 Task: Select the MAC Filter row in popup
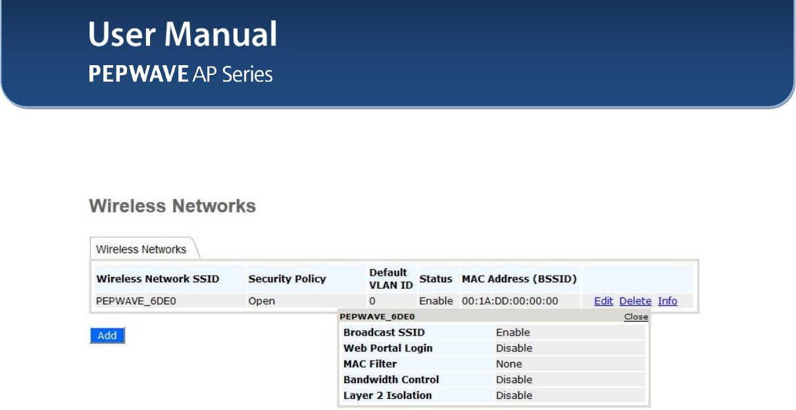click(x=493, y=364)
